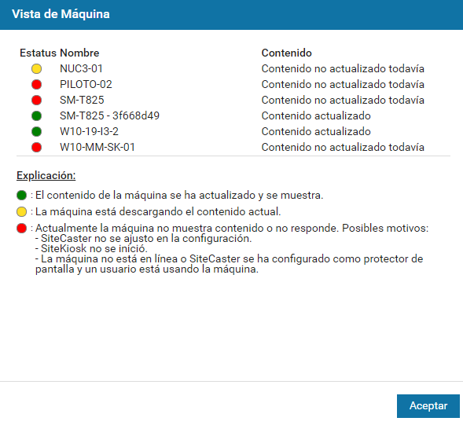
Task: Click green status dot for SM-T825 - 3f668d49
Action: pos(36,115)
